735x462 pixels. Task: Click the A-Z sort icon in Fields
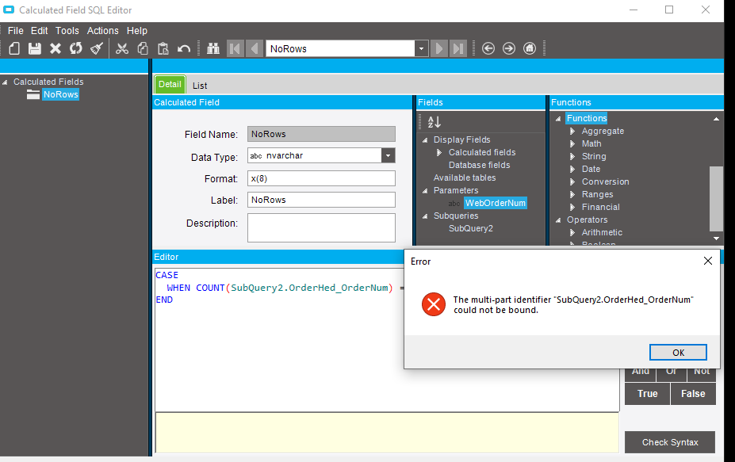point(434,122)
